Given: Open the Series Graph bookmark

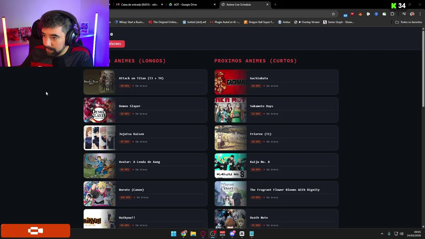Looking at the screenshot, I should tap(338, 22).
